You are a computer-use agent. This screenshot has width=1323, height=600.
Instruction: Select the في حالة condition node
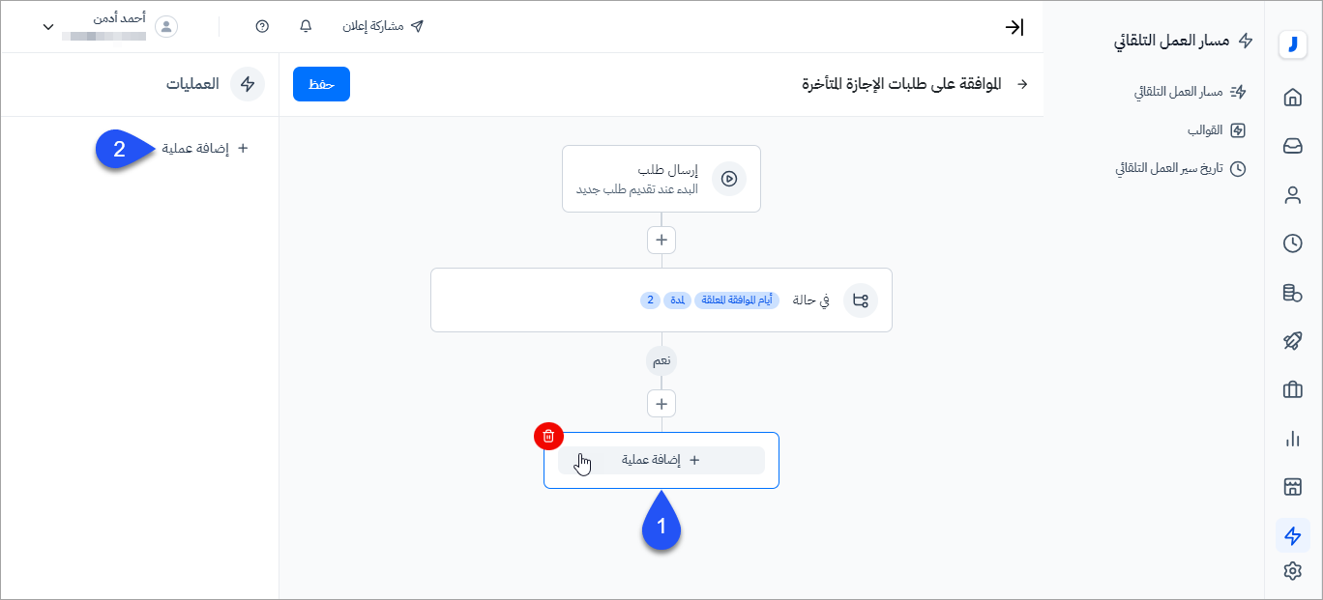[661, 300]
